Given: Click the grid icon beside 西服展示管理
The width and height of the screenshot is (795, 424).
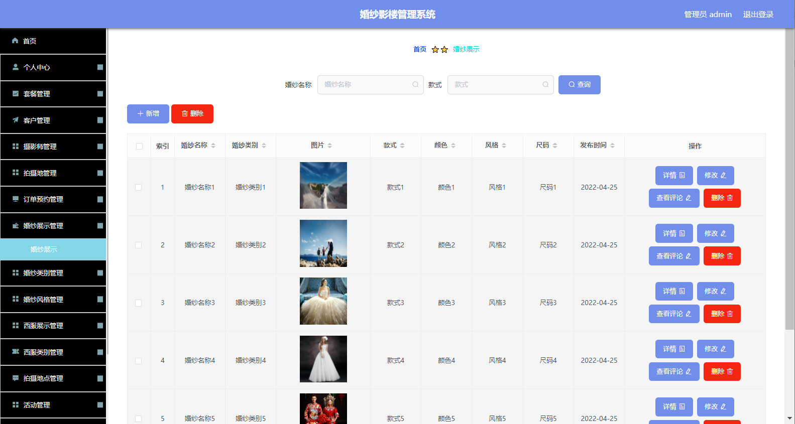Looking at the screenshot, I should pos(16,325).
